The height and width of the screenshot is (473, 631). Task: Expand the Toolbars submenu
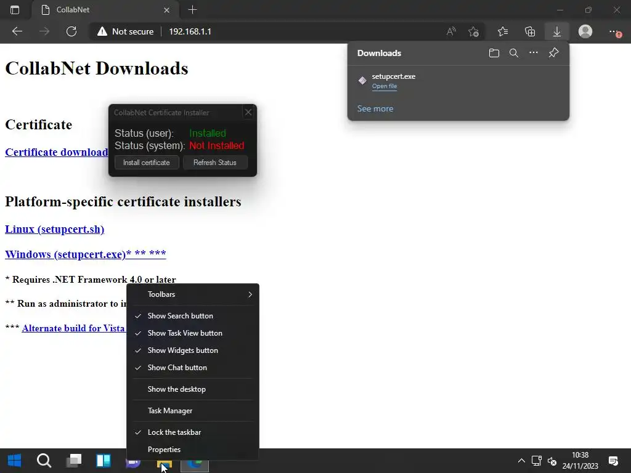pos(193,294)
